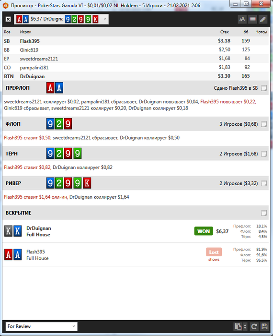Click the save floppy disk icon

tap(264, 326)
